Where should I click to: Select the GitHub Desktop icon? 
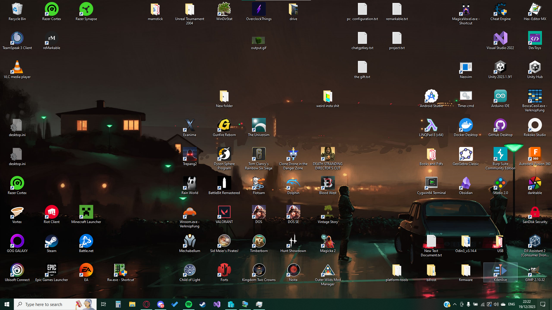(501, 127)
